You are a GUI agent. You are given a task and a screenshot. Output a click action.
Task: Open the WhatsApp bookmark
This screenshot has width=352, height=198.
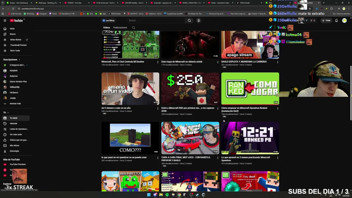[x=29, y=14]
